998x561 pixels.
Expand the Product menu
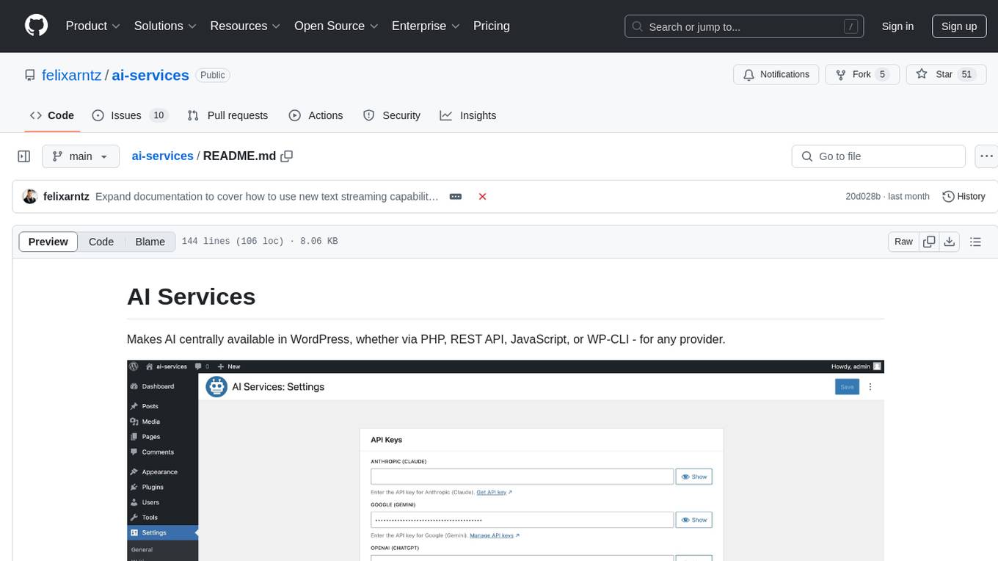93,26
